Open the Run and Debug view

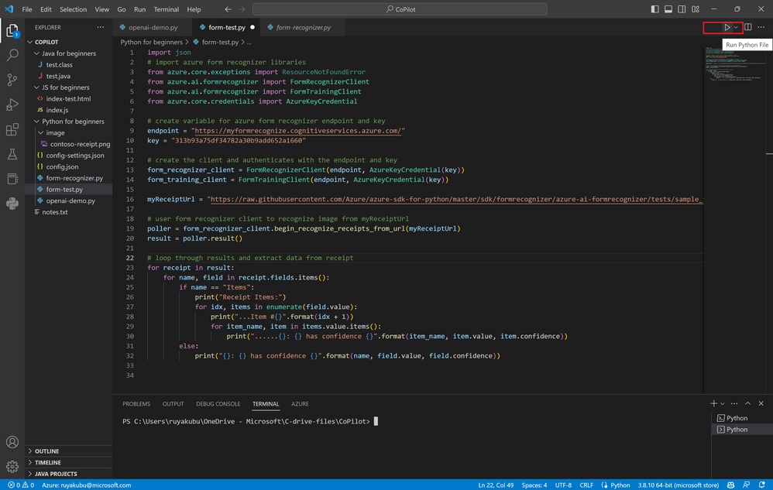coord(12,105)
